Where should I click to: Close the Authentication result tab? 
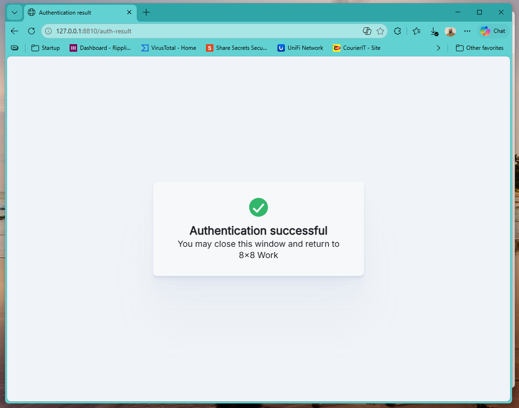point(129,12)
